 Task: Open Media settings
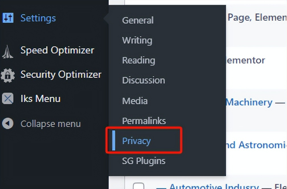coord(135,101)
